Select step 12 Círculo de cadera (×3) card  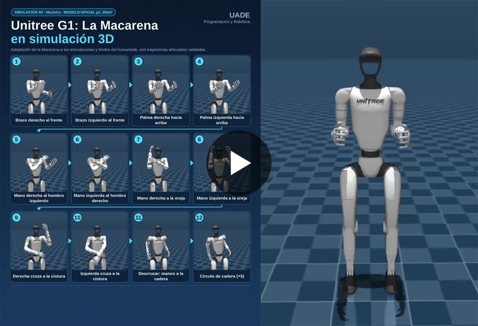[222, 247]
